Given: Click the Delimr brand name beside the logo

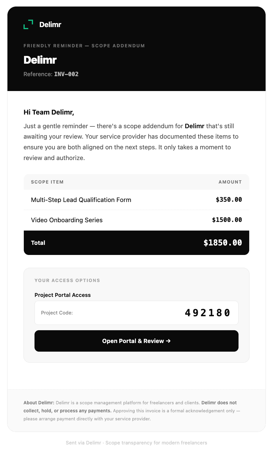Looking at the screenshot, I should click(x=50, y=25).
